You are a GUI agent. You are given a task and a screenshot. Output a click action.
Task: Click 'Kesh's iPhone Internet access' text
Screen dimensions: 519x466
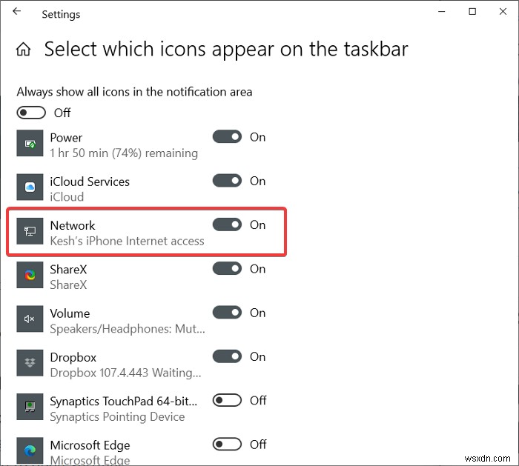pos(127,241)
